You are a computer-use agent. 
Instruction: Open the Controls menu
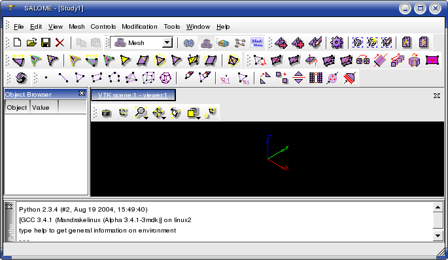103,27
